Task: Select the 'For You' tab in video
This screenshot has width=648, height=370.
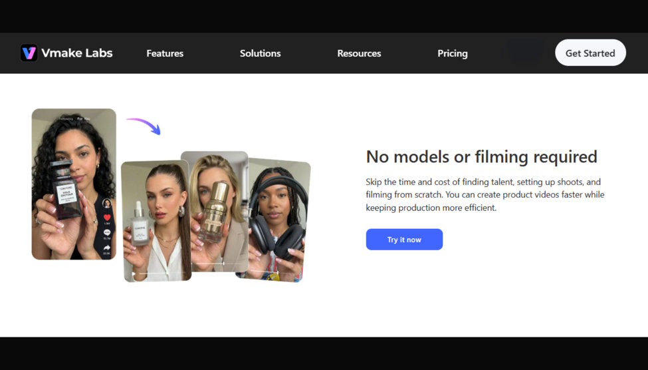Action: pos(84,118)
